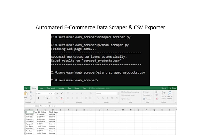Click the Enter checkmark in formula bar

(x=45, y=106)
